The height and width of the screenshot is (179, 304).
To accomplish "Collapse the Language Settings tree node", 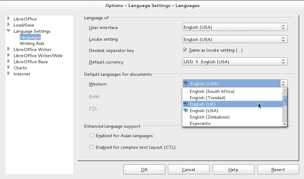I will coord(9,31).
